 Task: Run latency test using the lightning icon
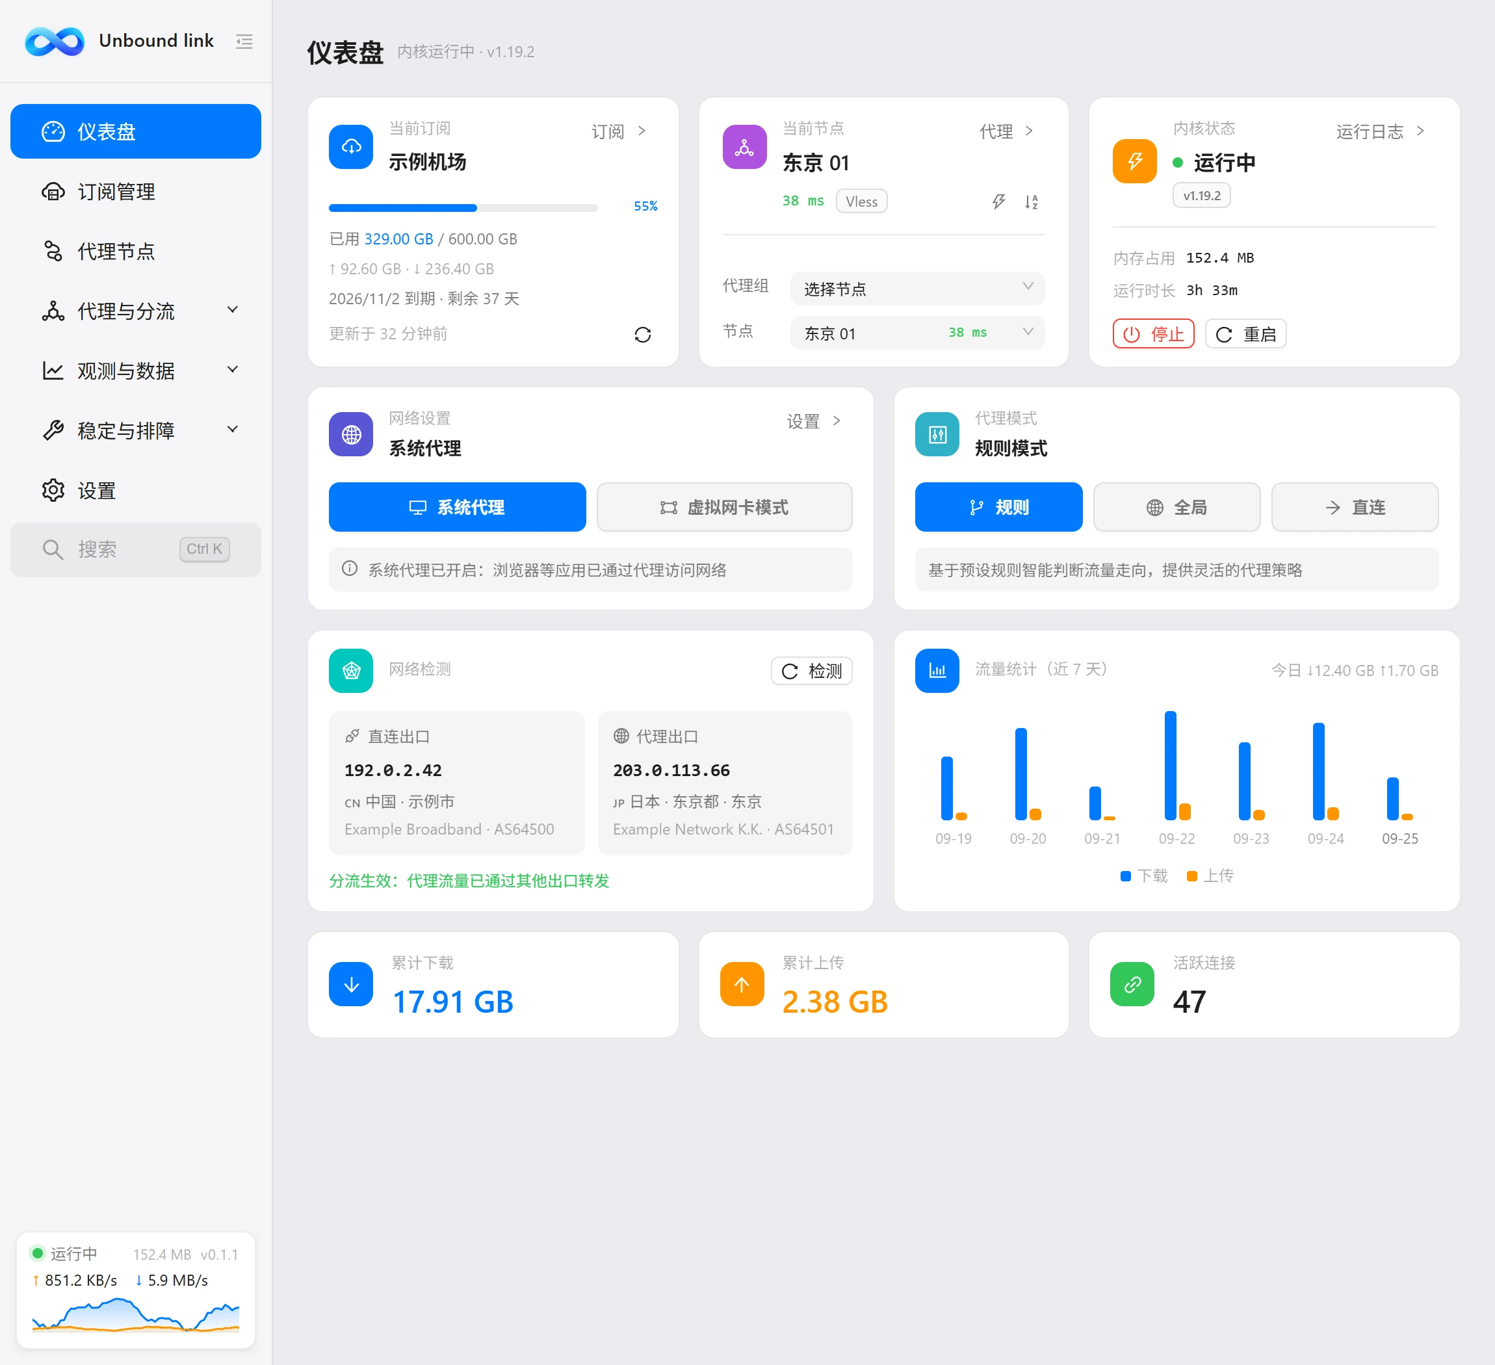point(999,201)
